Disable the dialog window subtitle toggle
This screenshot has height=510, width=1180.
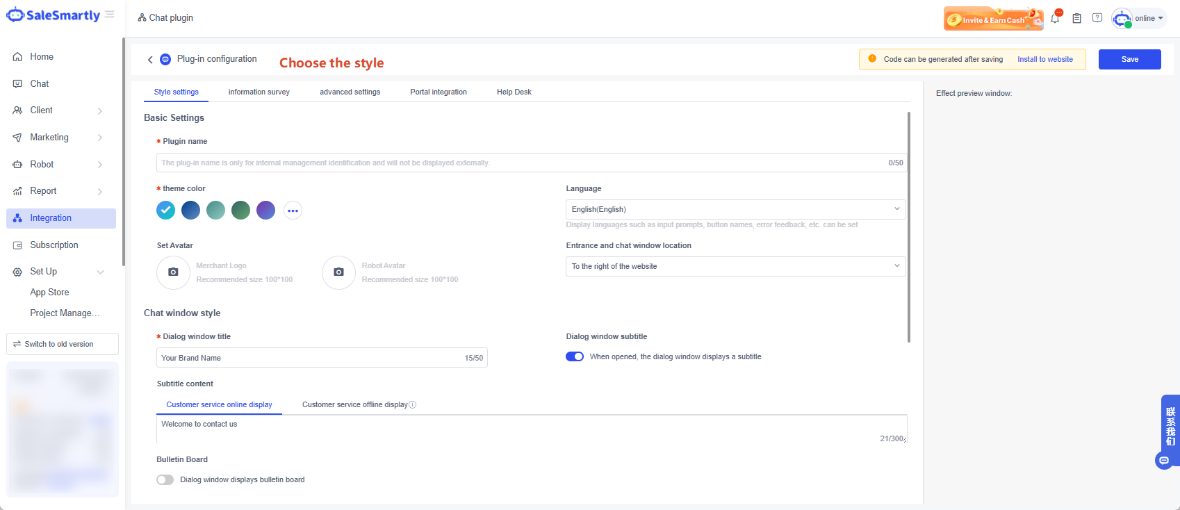(x=575, y=356)
